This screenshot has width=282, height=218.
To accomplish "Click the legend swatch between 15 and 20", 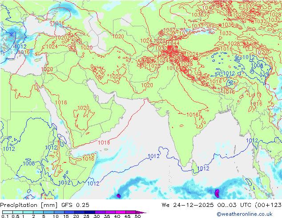I will tap(69, 212).
